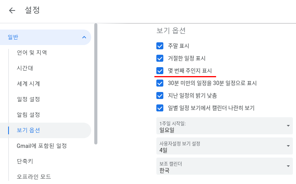Open 시간대 in the sidebar
The image size is (296, 184).
25,68
